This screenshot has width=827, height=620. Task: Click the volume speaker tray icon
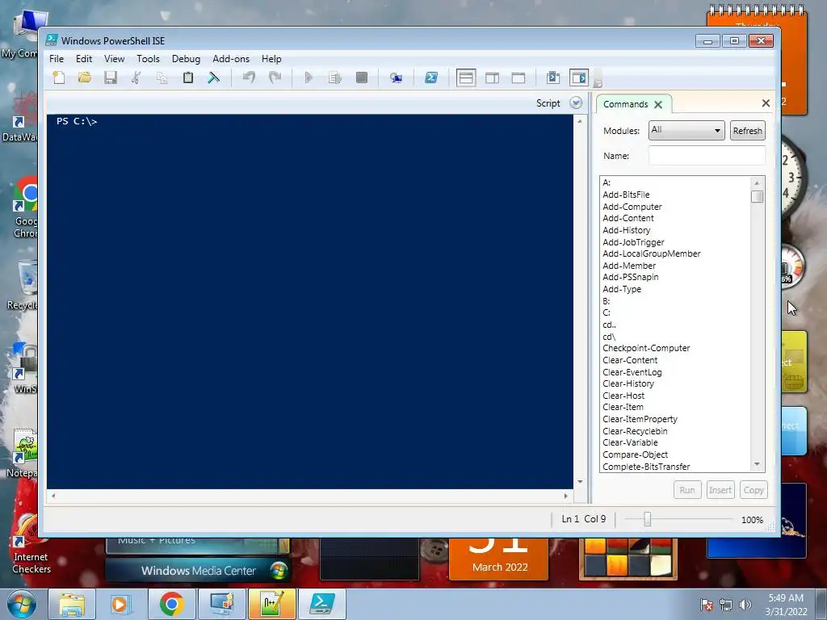(745, 605)
